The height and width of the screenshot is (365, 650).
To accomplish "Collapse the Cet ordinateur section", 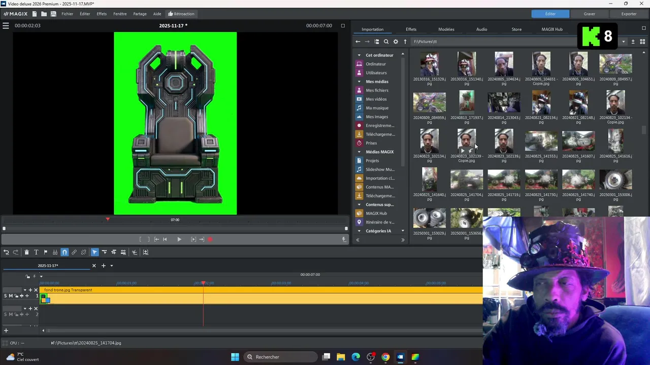I will 359,55.
